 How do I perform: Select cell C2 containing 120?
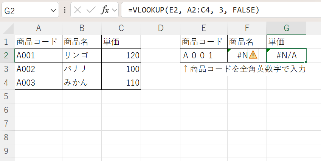point(121,56)
